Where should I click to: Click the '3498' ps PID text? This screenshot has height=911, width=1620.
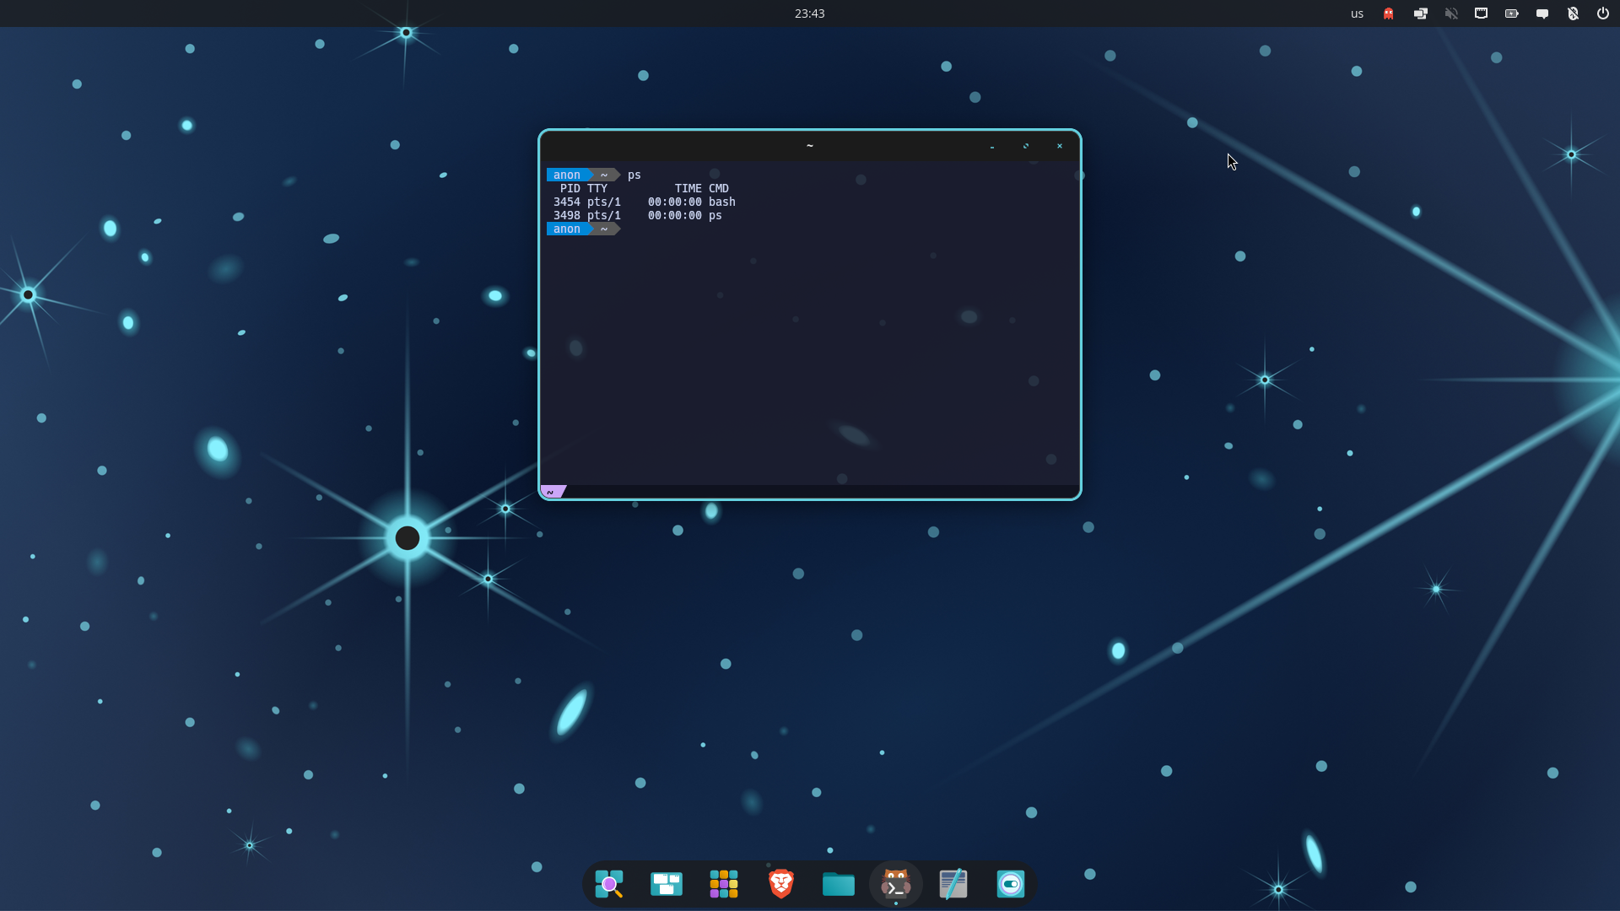coord(566,215)
